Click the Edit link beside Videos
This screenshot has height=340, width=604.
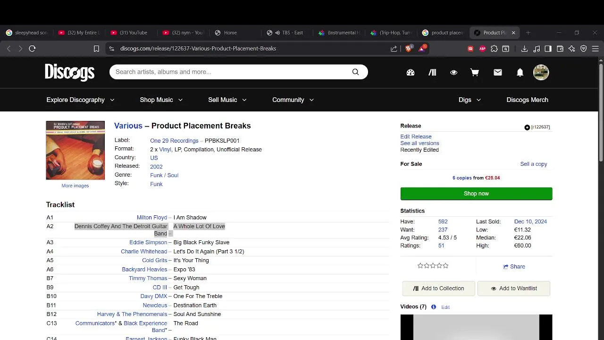click(445, 307)
